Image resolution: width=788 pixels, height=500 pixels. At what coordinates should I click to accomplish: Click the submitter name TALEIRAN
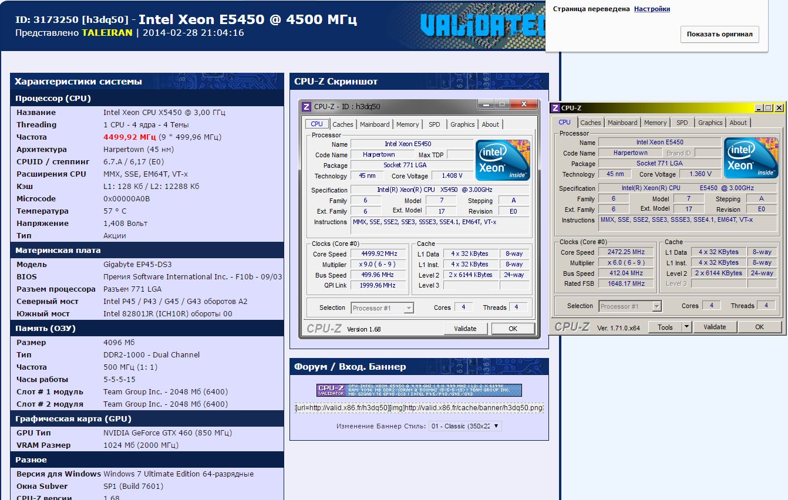[x=107, y=33]
